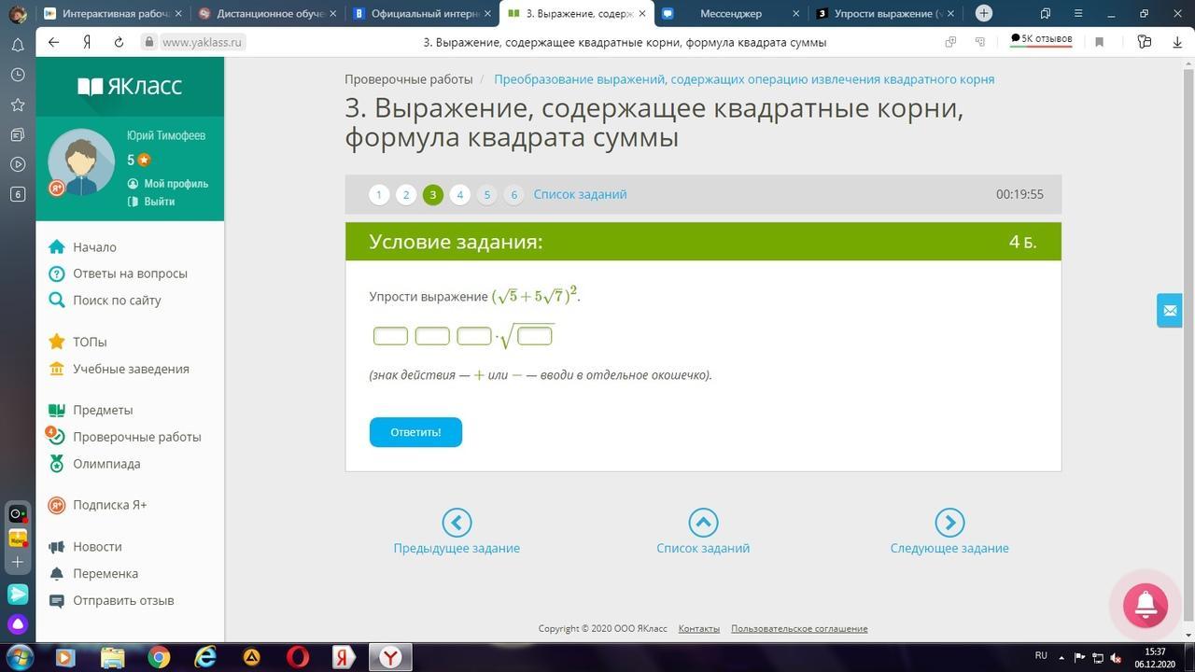Open browser history clock icon in sidebar

coord(18,75)
